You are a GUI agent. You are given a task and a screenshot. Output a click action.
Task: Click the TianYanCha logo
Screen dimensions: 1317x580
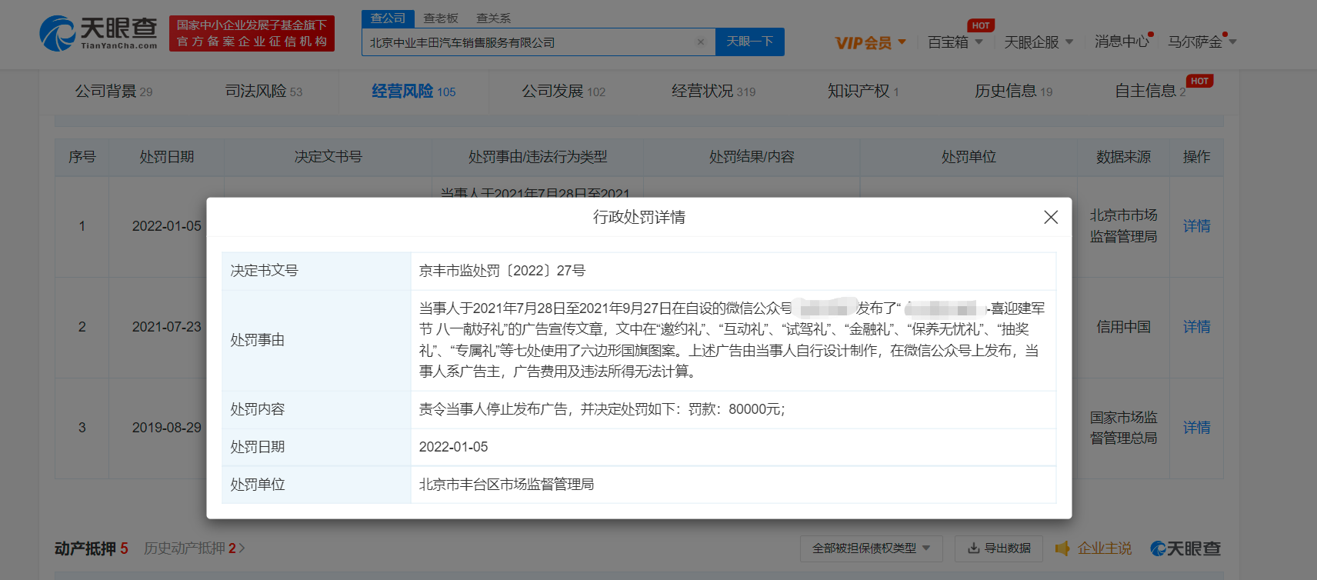point(98,33)
